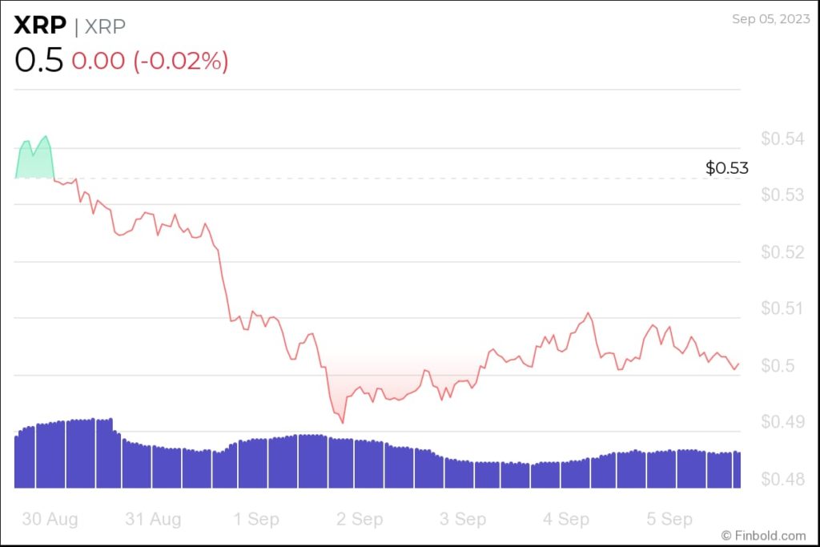The height and width of the screenshot is (547, 820).
Task: Click the $0.48 price axis label
Action: pos(782,479)
